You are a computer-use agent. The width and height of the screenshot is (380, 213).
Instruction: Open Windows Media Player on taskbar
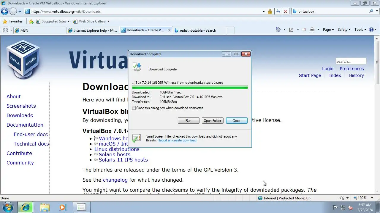63,207
